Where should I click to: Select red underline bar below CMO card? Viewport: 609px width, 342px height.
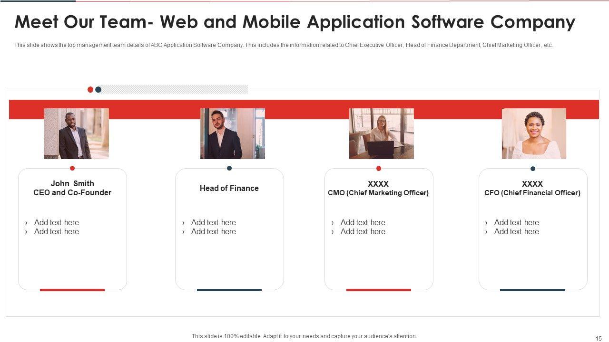tap(379, 290)
